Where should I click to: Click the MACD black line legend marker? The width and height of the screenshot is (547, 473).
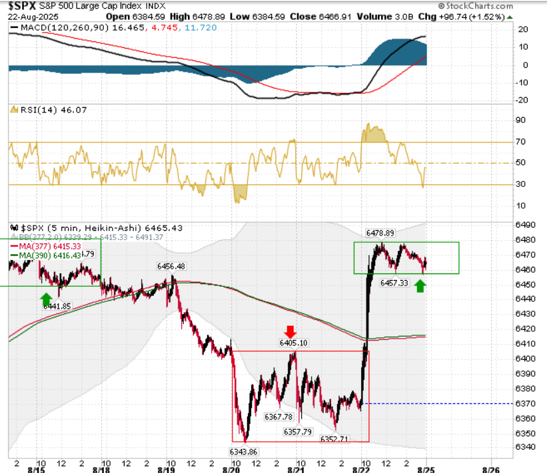pos(14,27)
